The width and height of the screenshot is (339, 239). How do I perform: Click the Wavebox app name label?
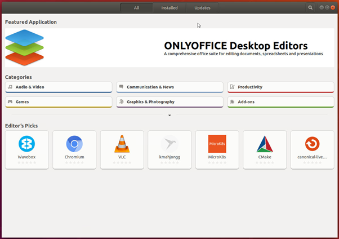(x=26, y=157)
